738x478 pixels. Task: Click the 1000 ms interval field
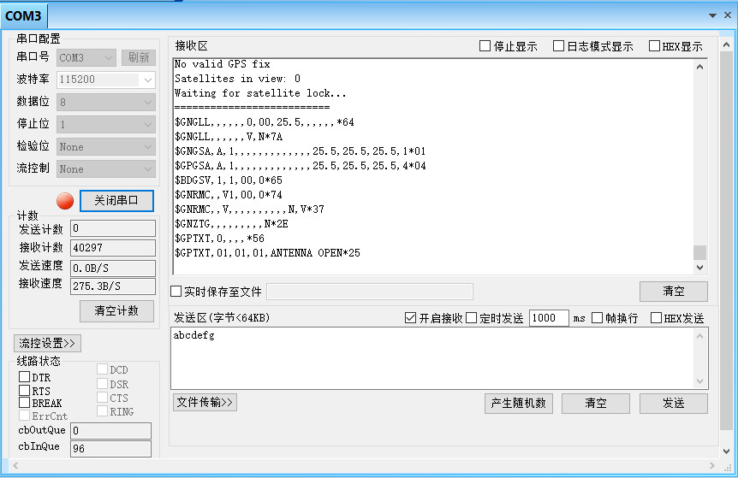(x=549, y=318)
